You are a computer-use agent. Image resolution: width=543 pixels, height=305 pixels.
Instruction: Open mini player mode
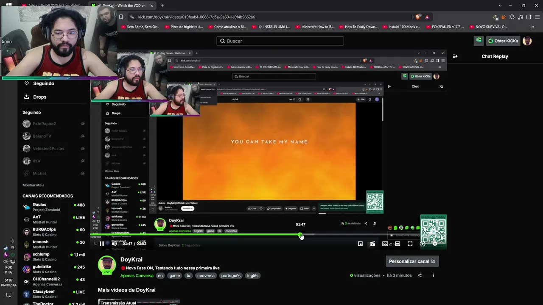point(360,244)
